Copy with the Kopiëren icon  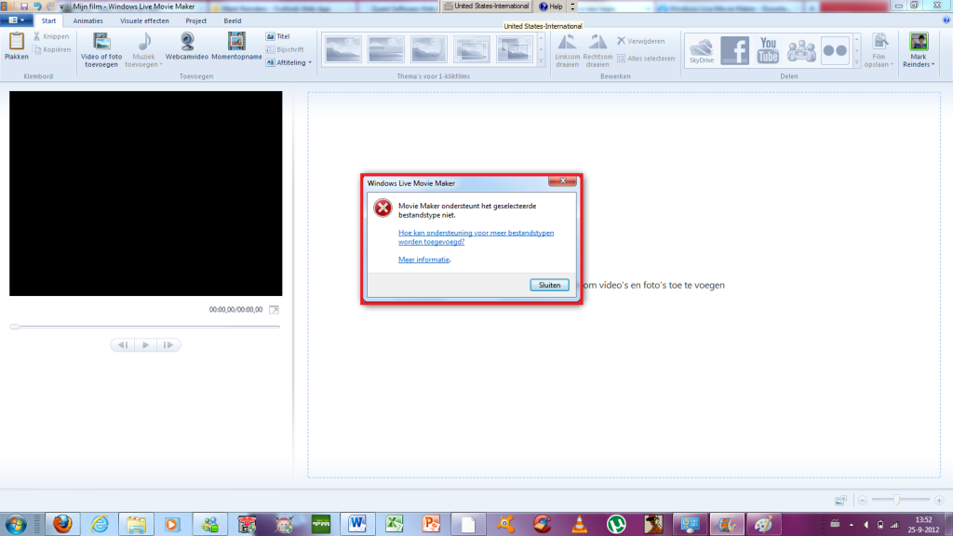(x=52, y=50)
